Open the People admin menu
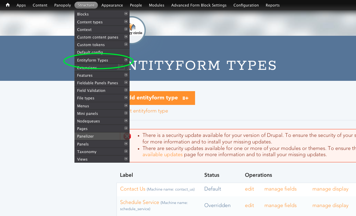The height and width of the screenshot is (216, 356). [136, 5]
